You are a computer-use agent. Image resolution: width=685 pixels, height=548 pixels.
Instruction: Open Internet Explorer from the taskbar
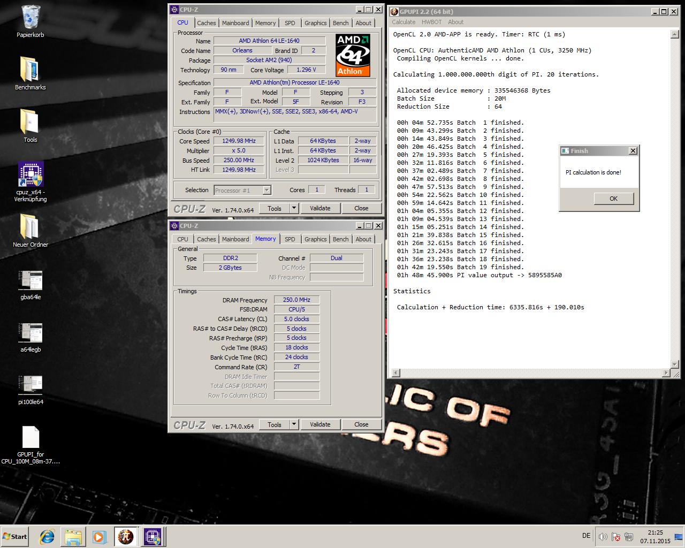[x=47, y=537]
